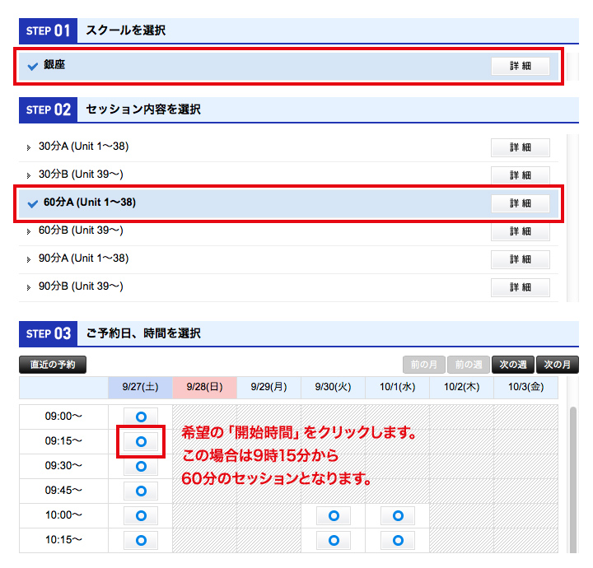
Task: Open 詳細 for the 銀座 school
Action: [520, 67]
